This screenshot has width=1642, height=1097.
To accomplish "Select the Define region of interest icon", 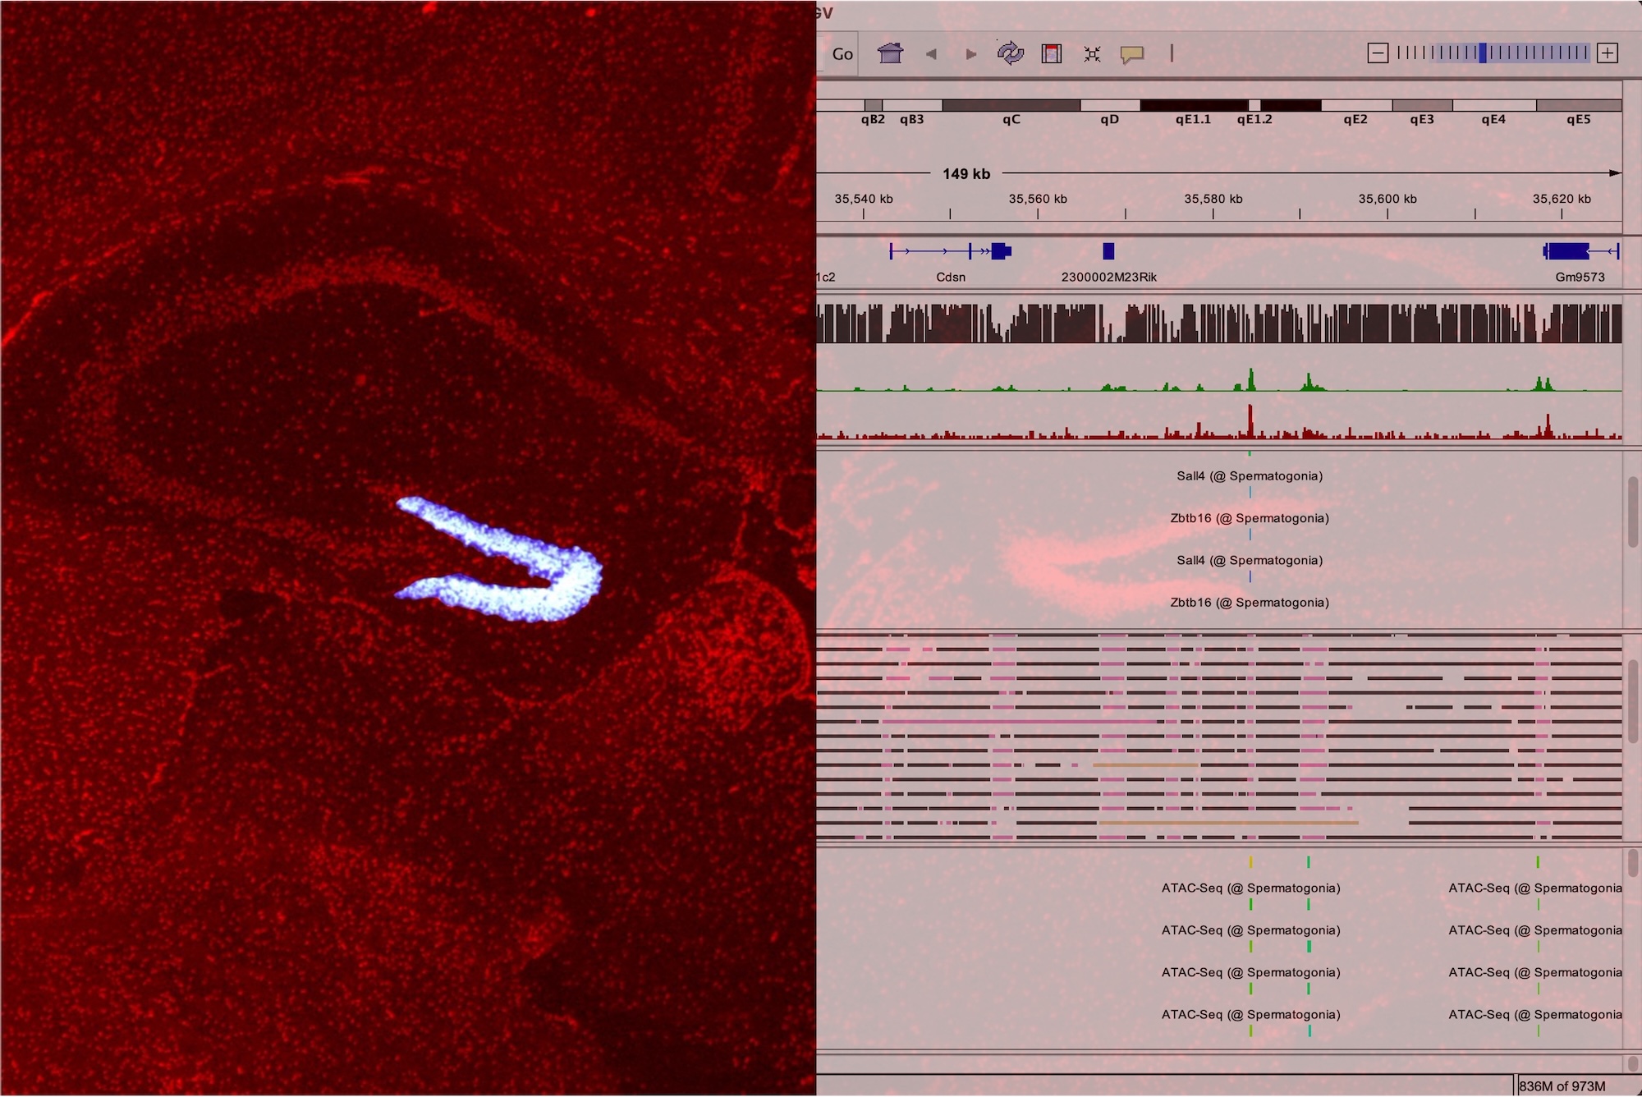I will (1052, 54).
